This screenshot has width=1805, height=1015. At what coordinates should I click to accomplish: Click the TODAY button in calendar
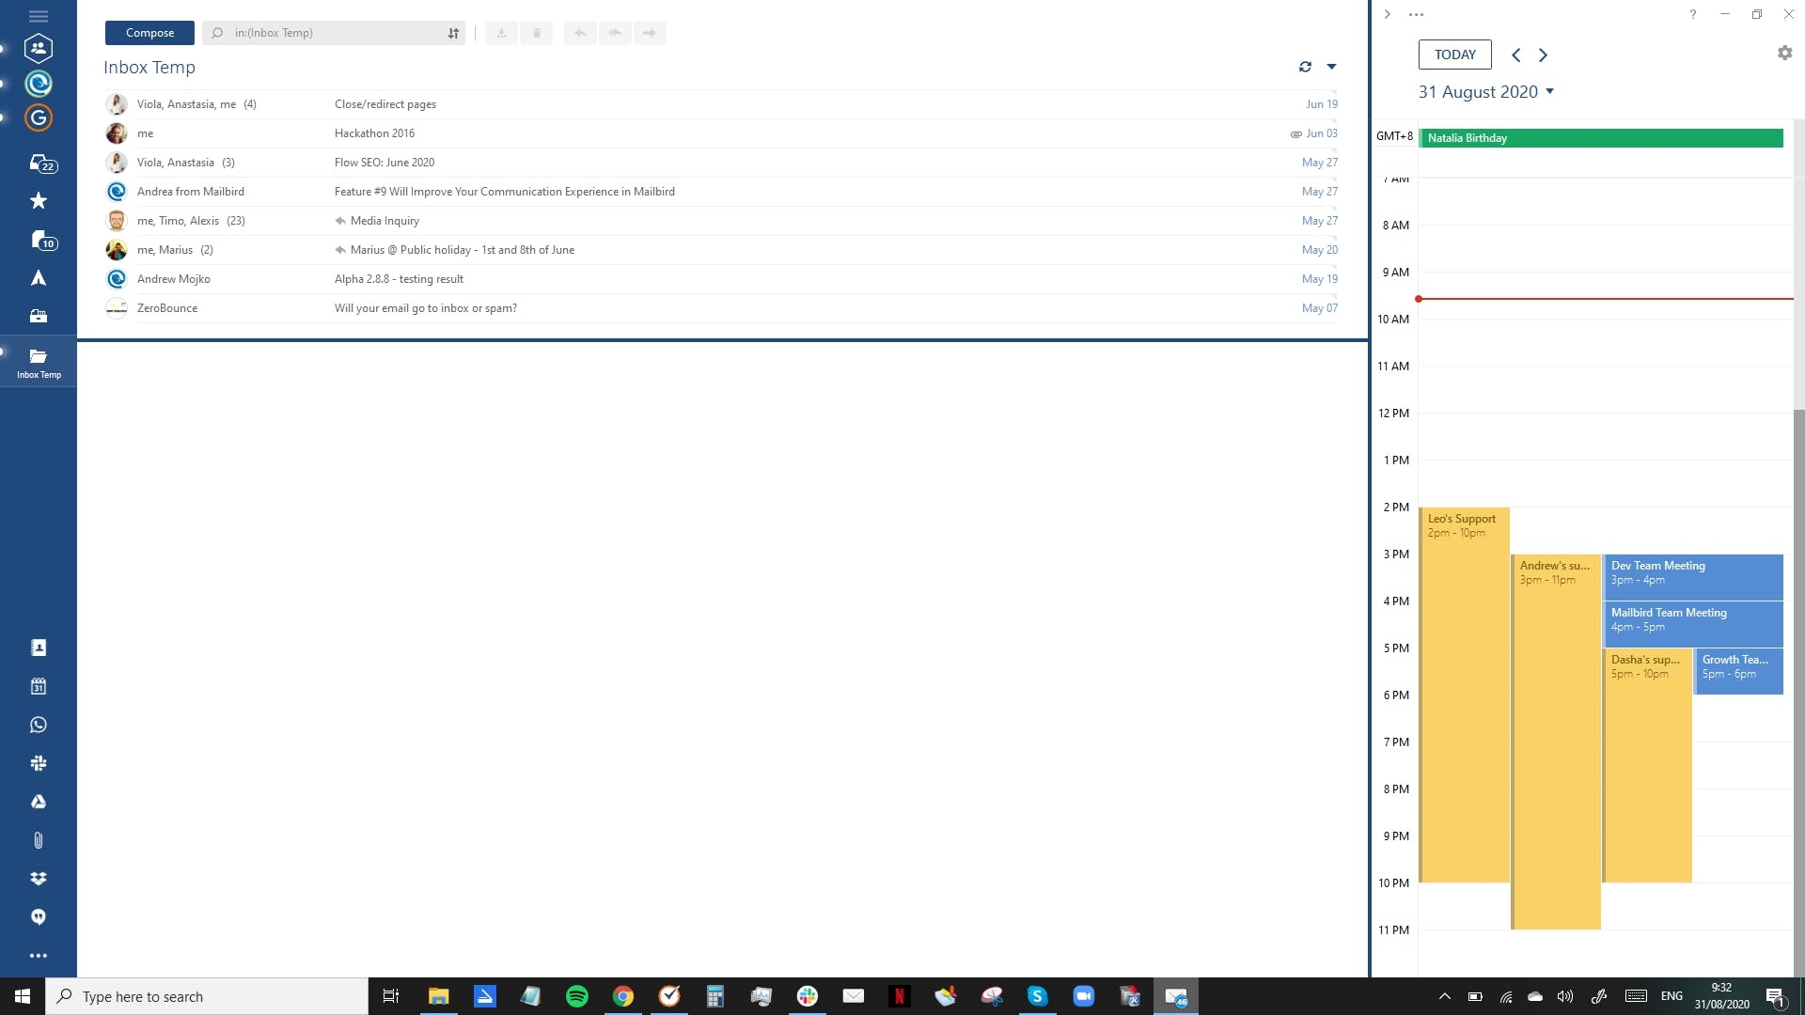(1454, 55)
